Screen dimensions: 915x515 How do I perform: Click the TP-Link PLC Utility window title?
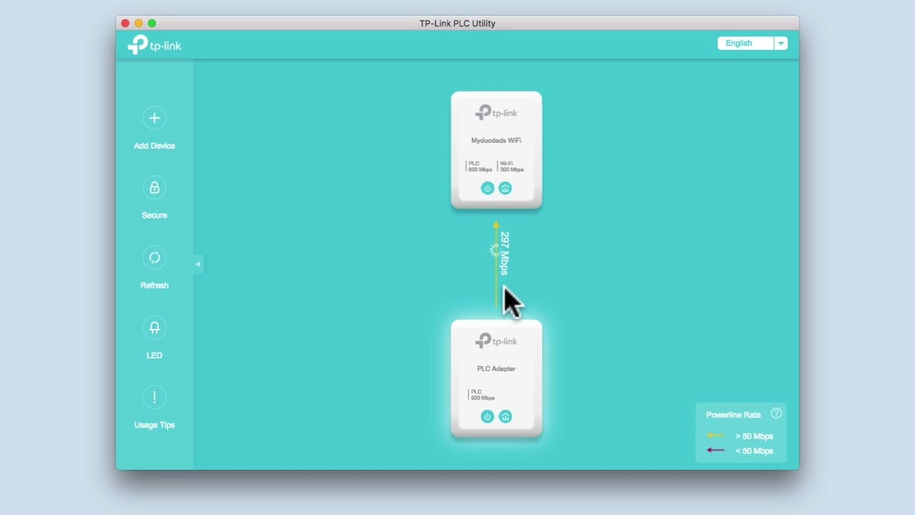click(x=457, y=23)
